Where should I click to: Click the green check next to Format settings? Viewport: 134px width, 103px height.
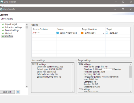(3, 30)
